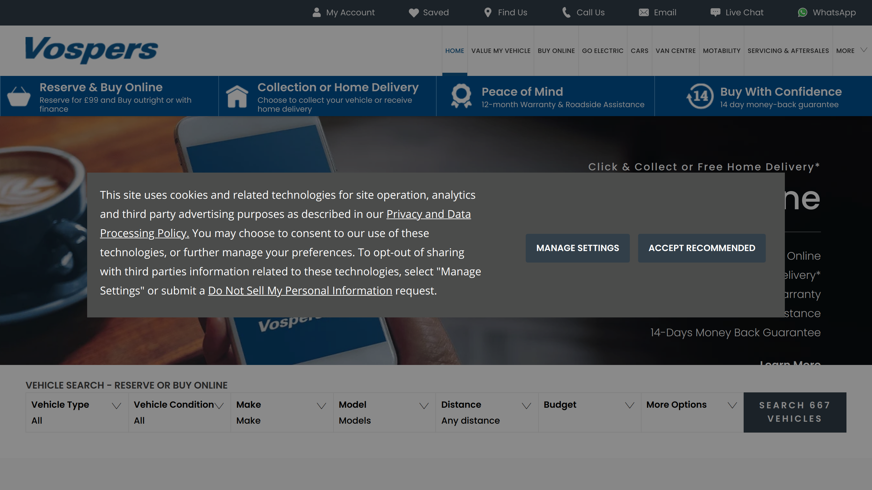Expand the More navigation menu
The width and height of the screenshot is (872, 490).
click(851, 51)
